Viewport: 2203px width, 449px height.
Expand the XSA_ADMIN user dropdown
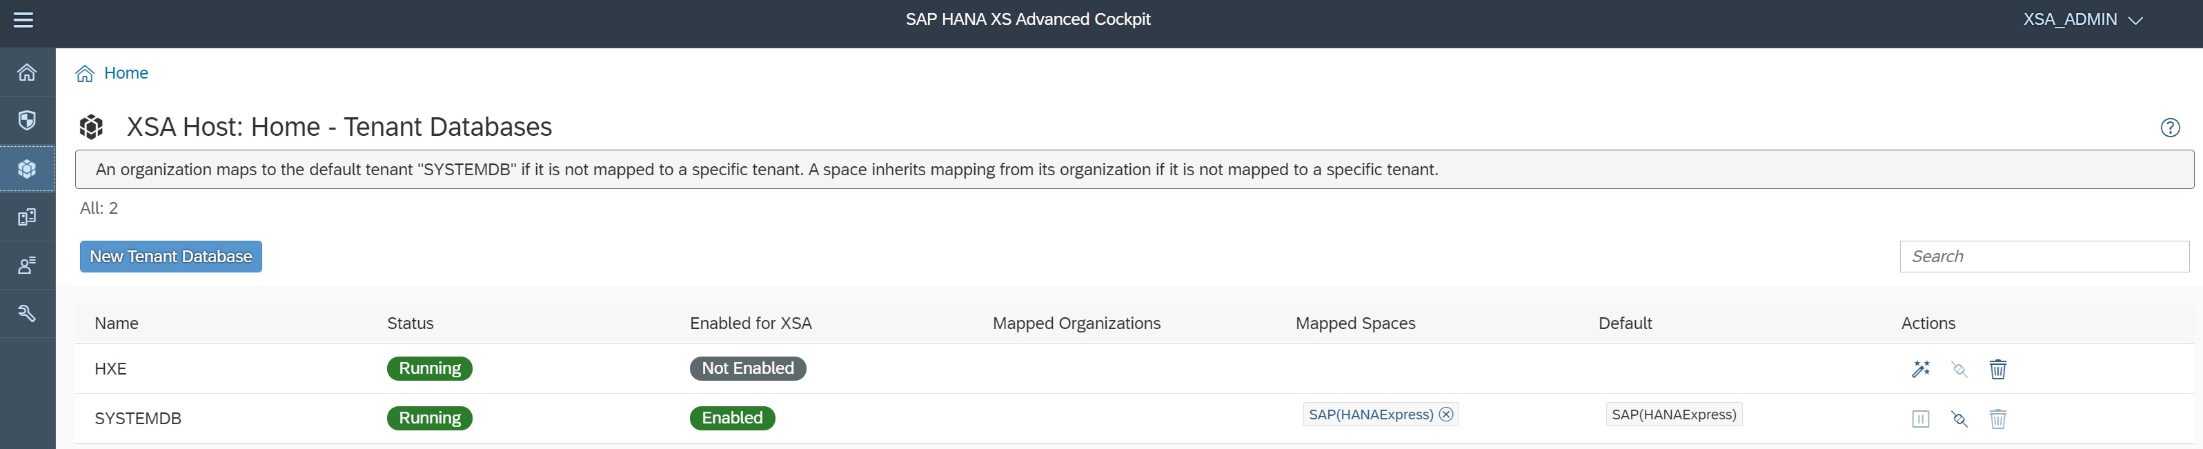pos(2082,20)
